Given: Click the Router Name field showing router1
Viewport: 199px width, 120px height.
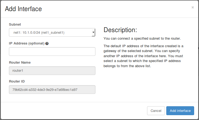Looking at the screenshot, I should coord(52,70).
